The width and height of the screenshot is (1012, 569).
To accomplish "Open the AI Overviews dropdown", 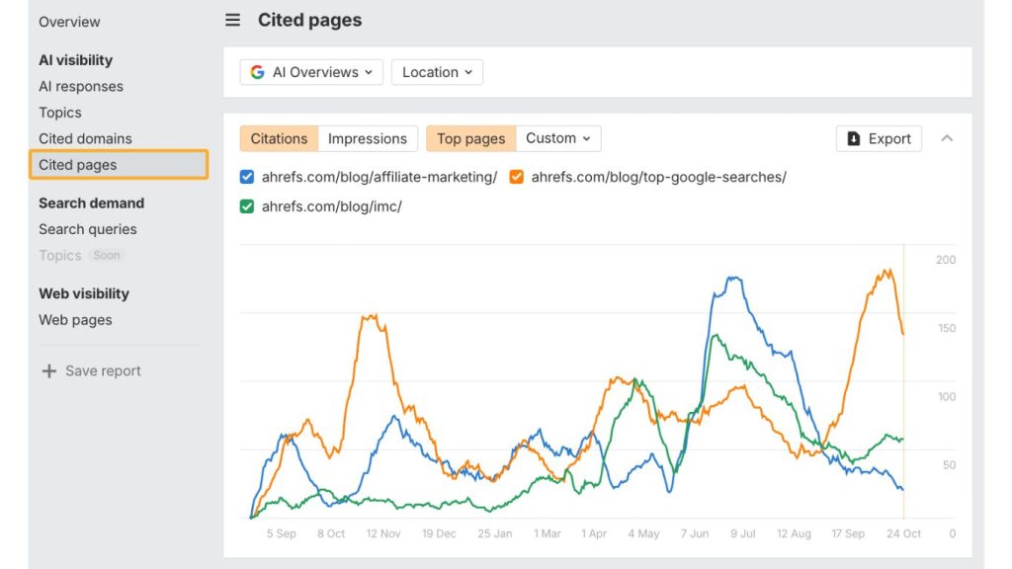I will click(x=311, y=72).
